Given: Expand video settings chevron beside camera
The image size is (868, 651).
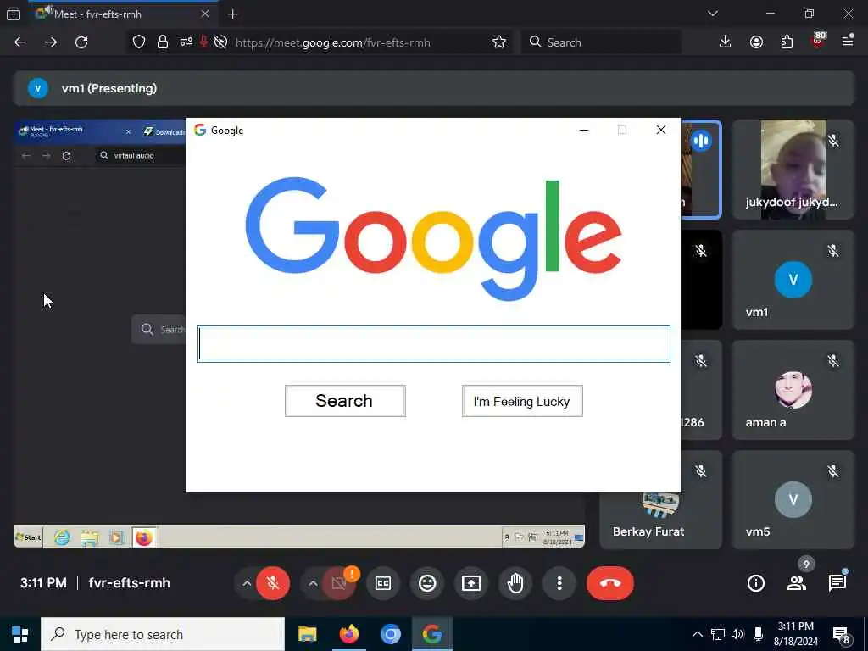Looking at the screenshot, I should point(313,583).
